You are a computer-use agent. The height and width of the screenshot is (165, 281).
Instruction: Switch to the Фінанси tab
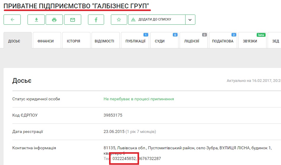(46, 41)
